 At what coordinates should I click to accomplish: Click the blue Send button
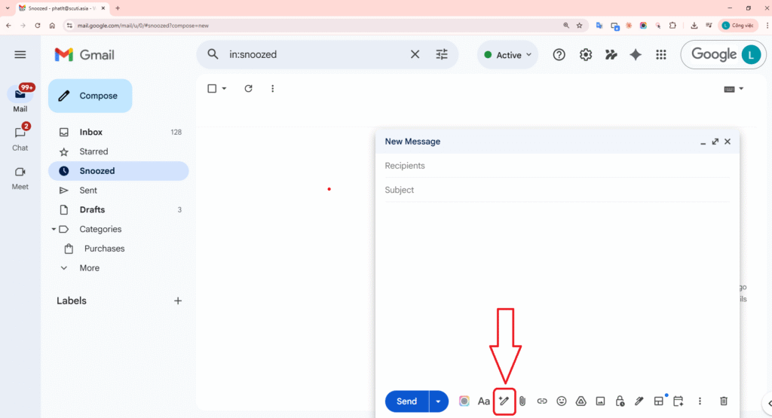tap(406, 401)
